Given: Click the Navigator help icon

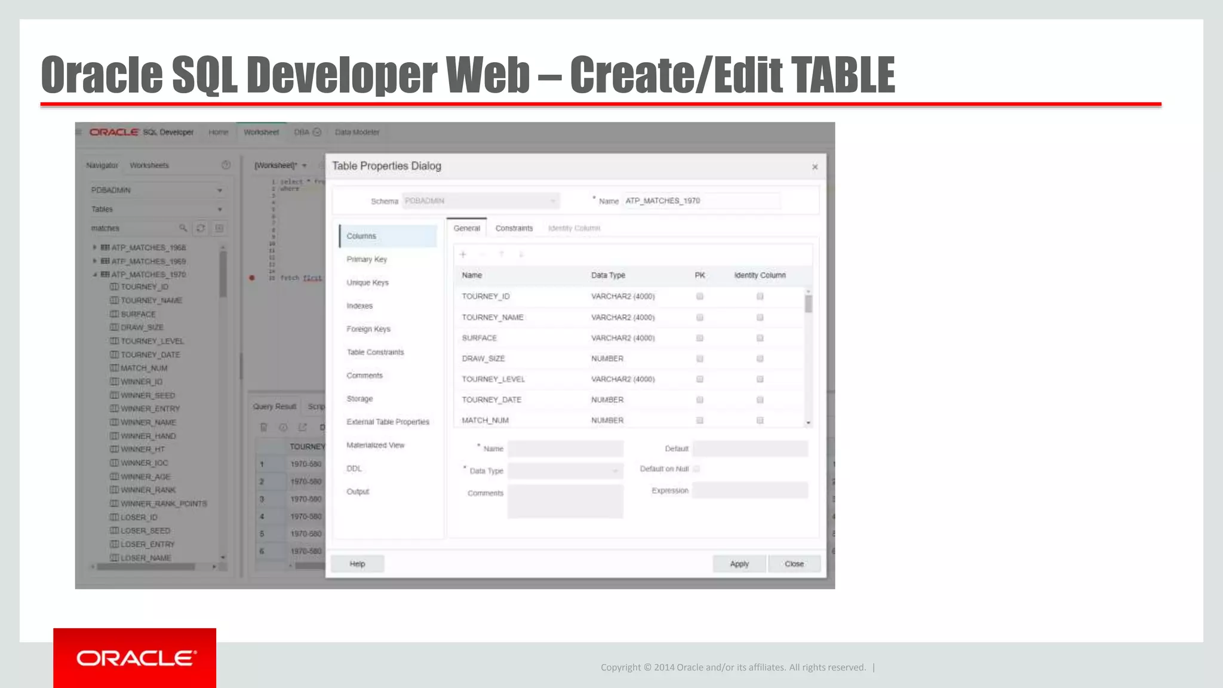Looking at the screenshot, I should (226, 165).
